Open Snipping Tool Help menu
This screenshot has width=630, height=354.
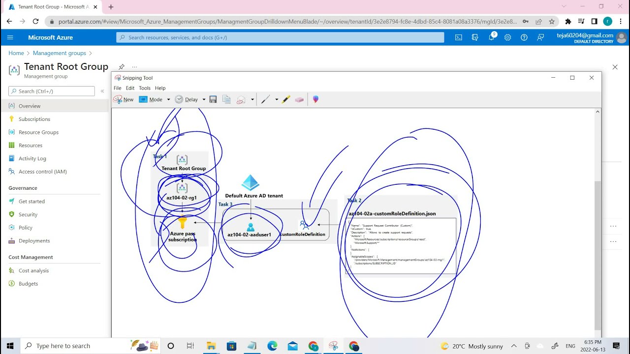pos(160,88)
